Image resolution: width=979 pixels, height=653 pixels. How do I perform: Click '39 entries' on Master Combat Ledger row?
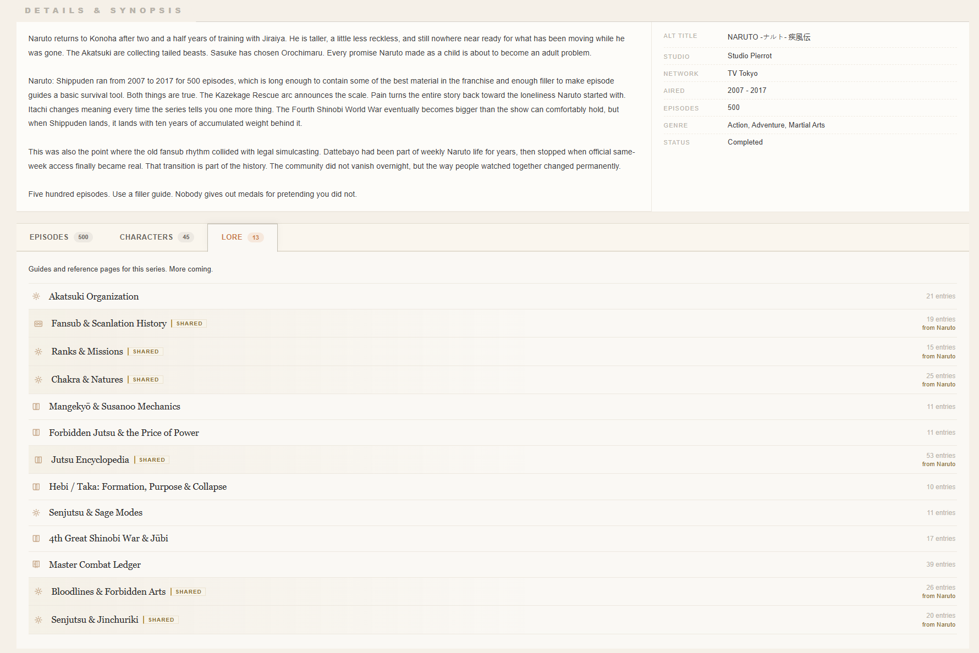point(941,565)
